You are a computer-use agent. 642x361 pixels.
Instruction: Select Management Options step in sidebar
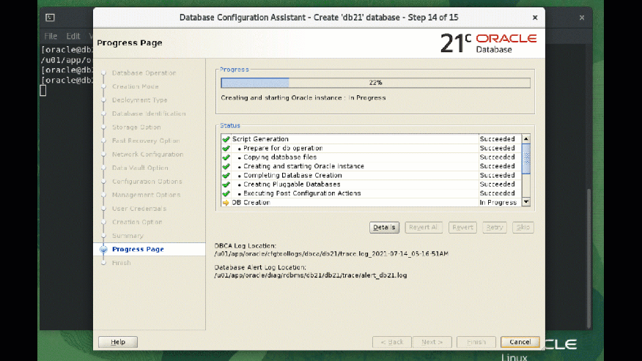point(146,195)
